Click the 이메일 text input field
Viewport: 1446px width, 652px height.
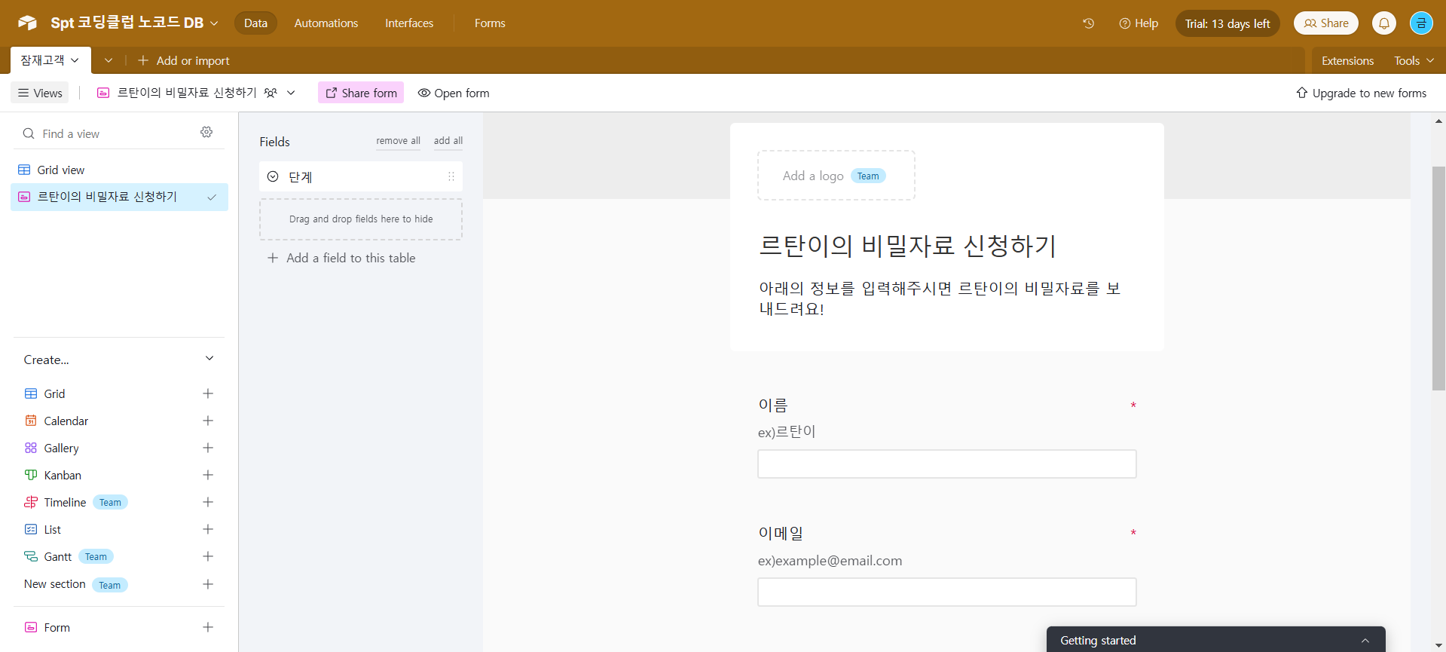947,592
